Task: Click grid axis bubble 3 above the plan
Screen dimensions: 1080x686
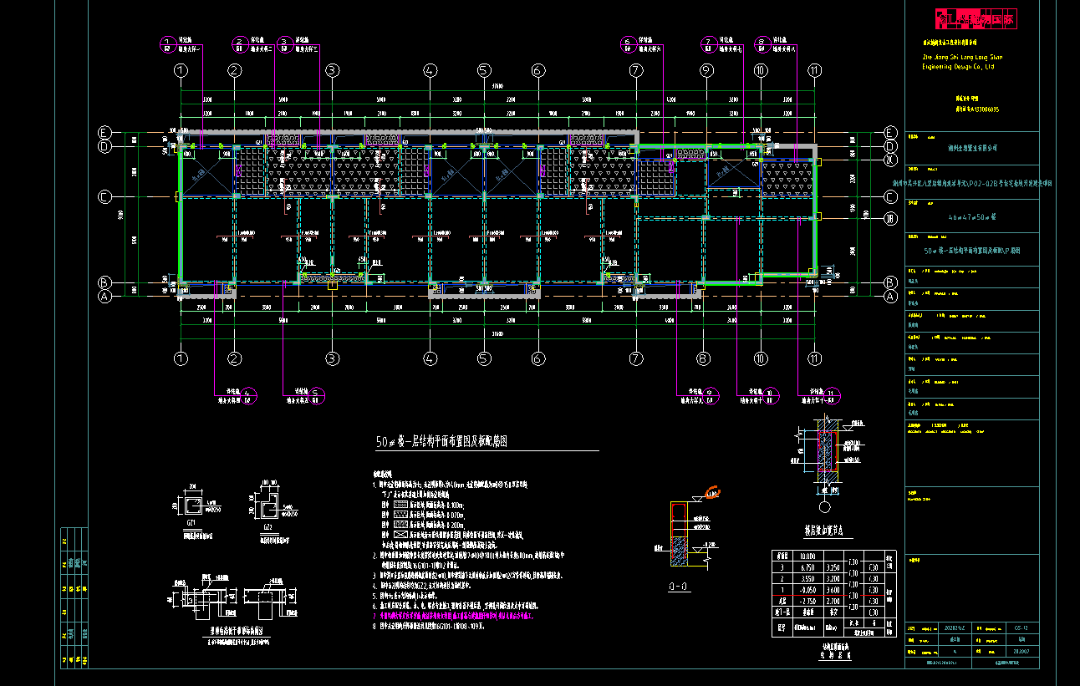Action: 333,71
